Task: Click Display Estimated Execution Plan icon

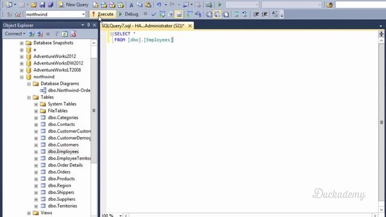Action: pyautogui.click(x=162, y=14)
